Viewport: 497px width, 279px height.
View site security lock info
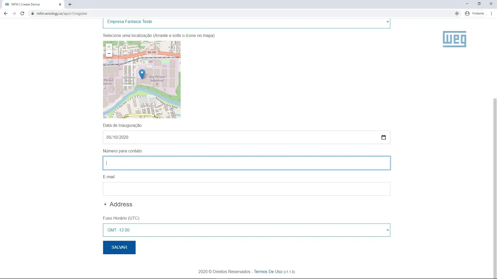pos(33,13)
